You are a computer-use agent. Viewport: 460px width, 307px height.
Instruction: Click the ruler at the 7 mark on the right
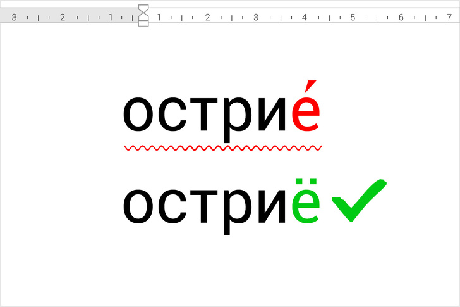click(x=449, y=17)
